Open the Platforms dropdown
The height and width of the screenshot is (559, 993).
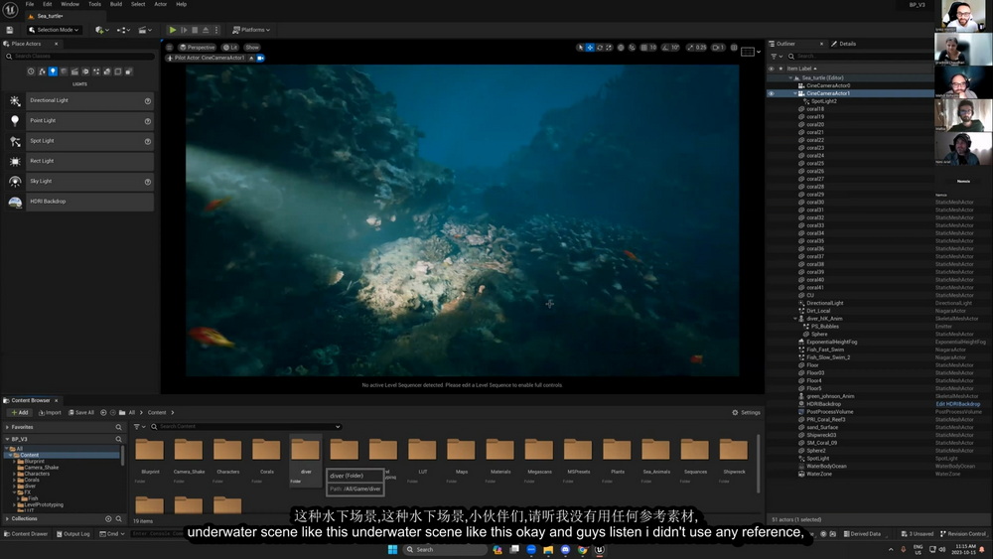coord(251,30)
